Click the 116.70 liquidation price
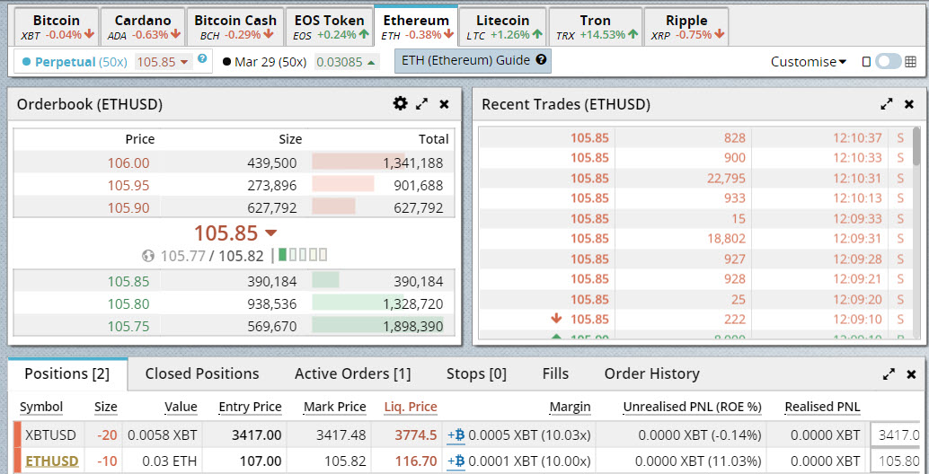This screenshot has height=474, width=929. pos(417,461)
